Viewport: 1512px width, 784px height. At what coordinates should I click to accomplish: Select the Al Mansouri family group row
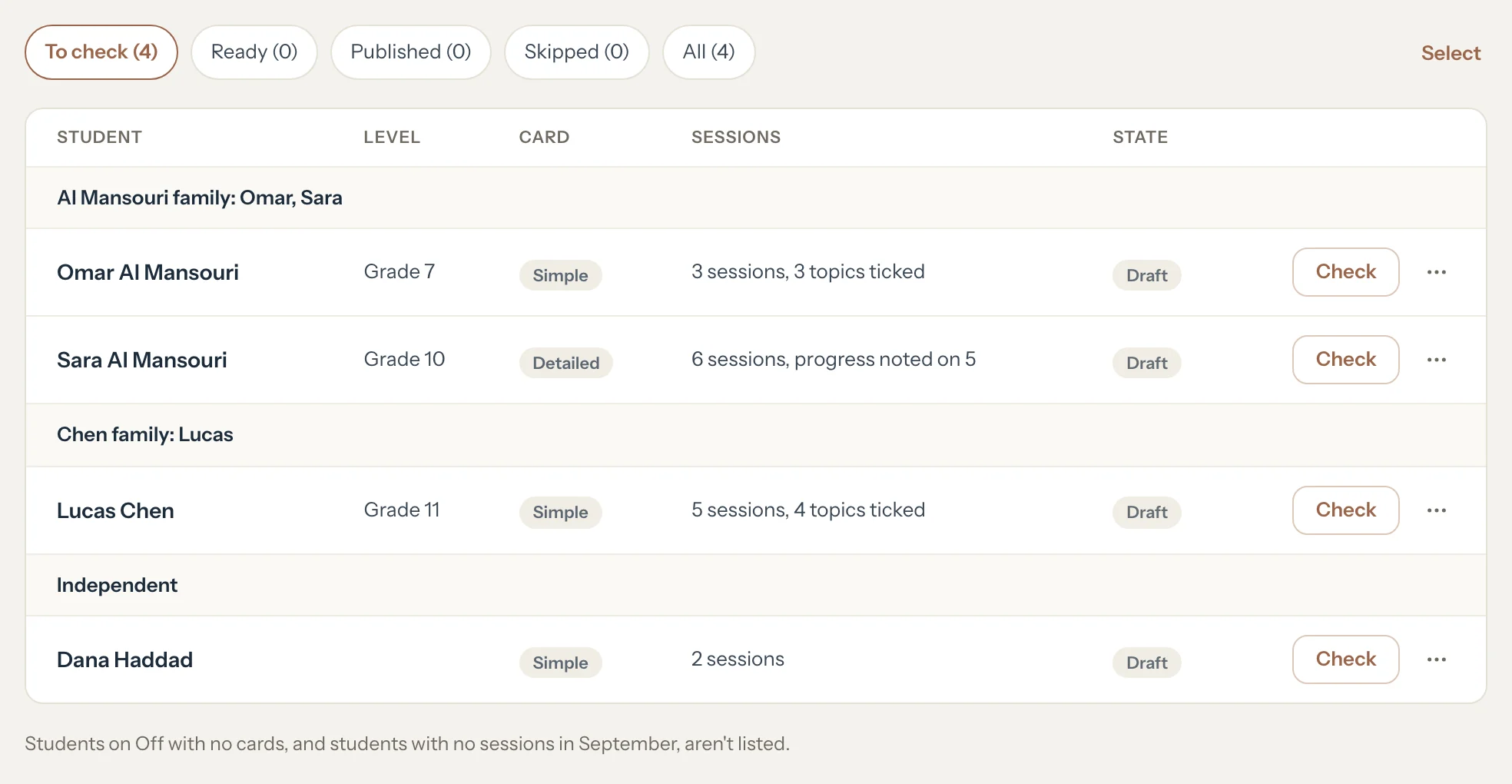tap(756, 198)
